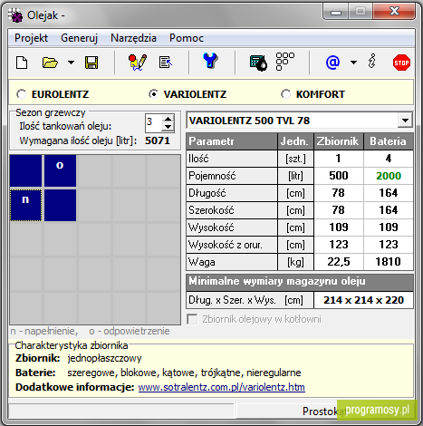Click the blue @ email icon
The width and height of the screenshot is (423, 426).
[x=332, y=63]
